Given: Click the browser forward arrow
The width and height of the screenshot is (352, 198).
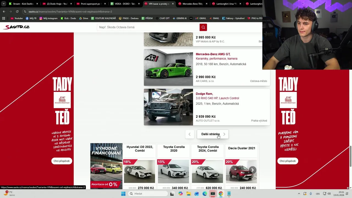Looking at the screenshot, I should coord(10,12).
